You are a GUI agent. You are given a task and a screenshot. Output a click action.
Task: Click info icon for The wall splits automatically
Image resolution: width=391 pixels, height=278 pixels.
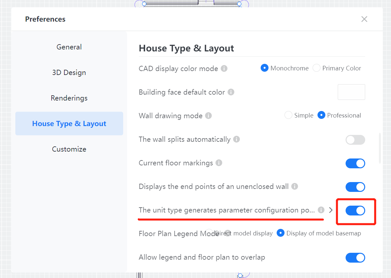point(236,139)
